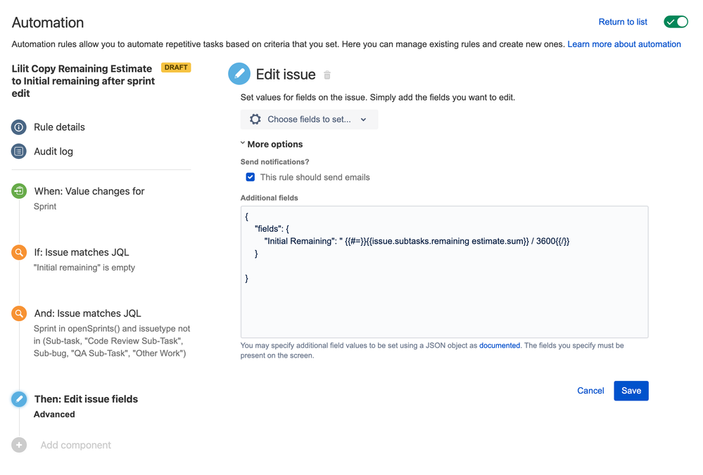Click the Advanced label under Then step
The width and height of the screenshot is (703, 475).
(54, 415)
